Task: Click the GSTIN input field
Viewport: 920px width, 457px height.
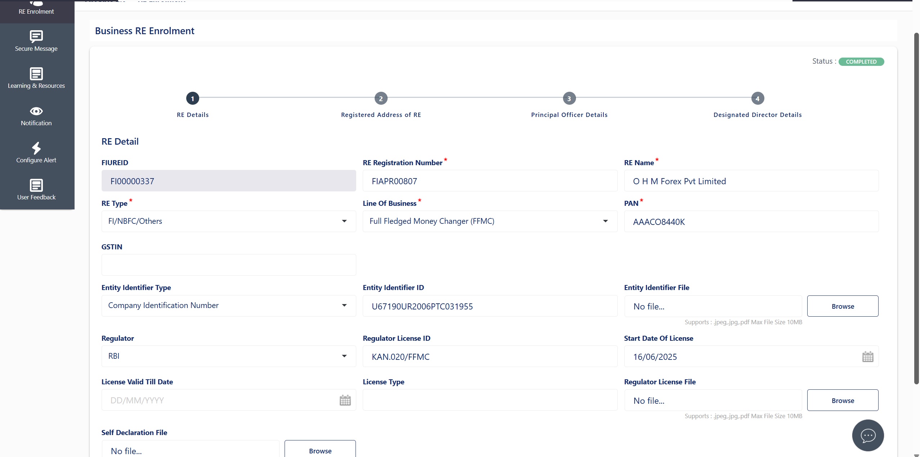Action: pyautogui.click(x=229, y=265)
